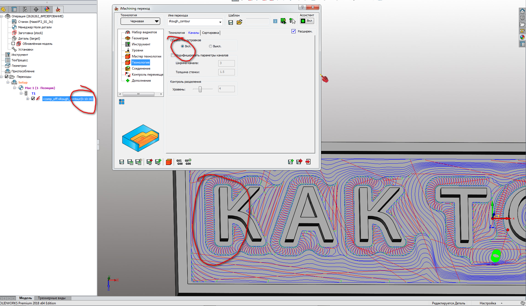The height and width of the screenshot is (306, 526).
Task: Select the 'Вкл.' island machining radio button
Action: pyautogui.click(x=182, y=46)
